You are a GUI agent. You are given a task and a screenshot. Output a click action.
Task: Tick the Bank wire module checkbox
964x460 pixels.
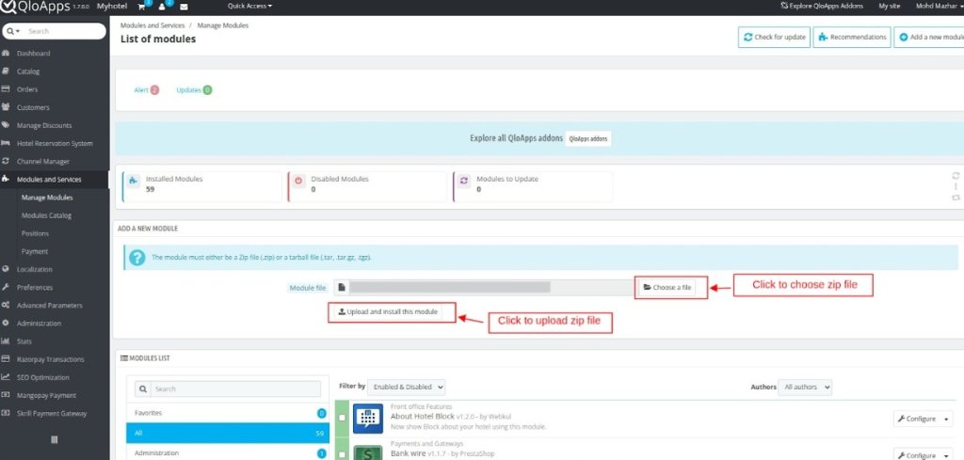tap(342, 453)
